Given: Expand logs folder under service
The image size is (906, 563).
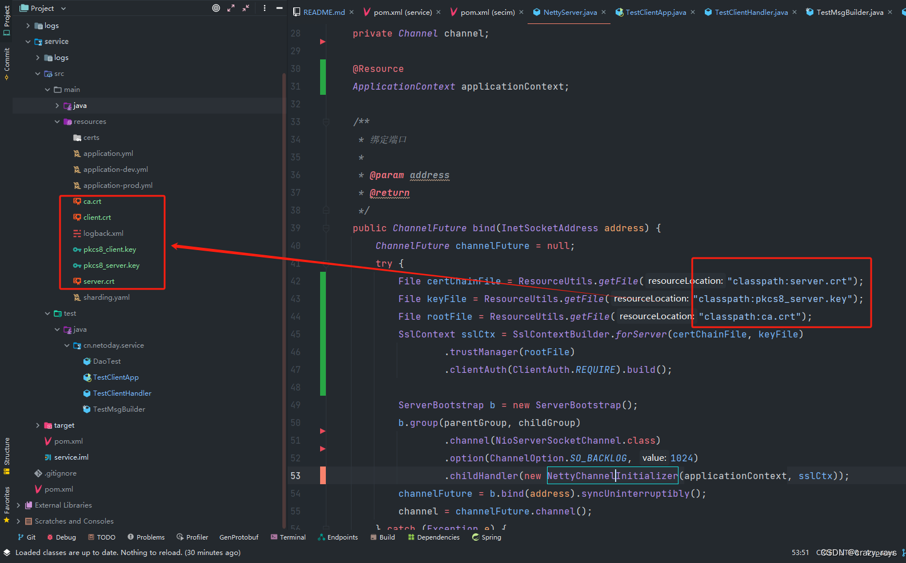Looking at the screenshot, I should (x=38, y=58).
